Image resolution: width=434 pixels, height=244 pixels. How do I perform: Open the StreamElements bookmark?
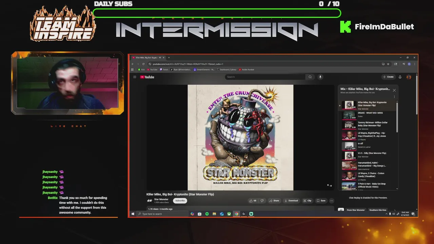[x=204, y=69]
